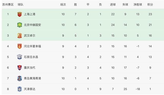Click the 失球 column header

coord(125,5)
